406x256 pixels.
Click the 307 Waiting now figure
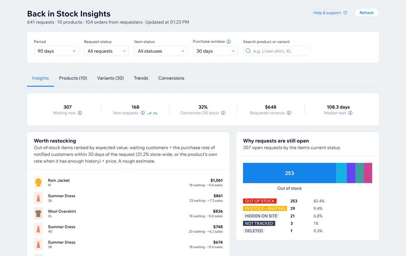coord(68,107)
